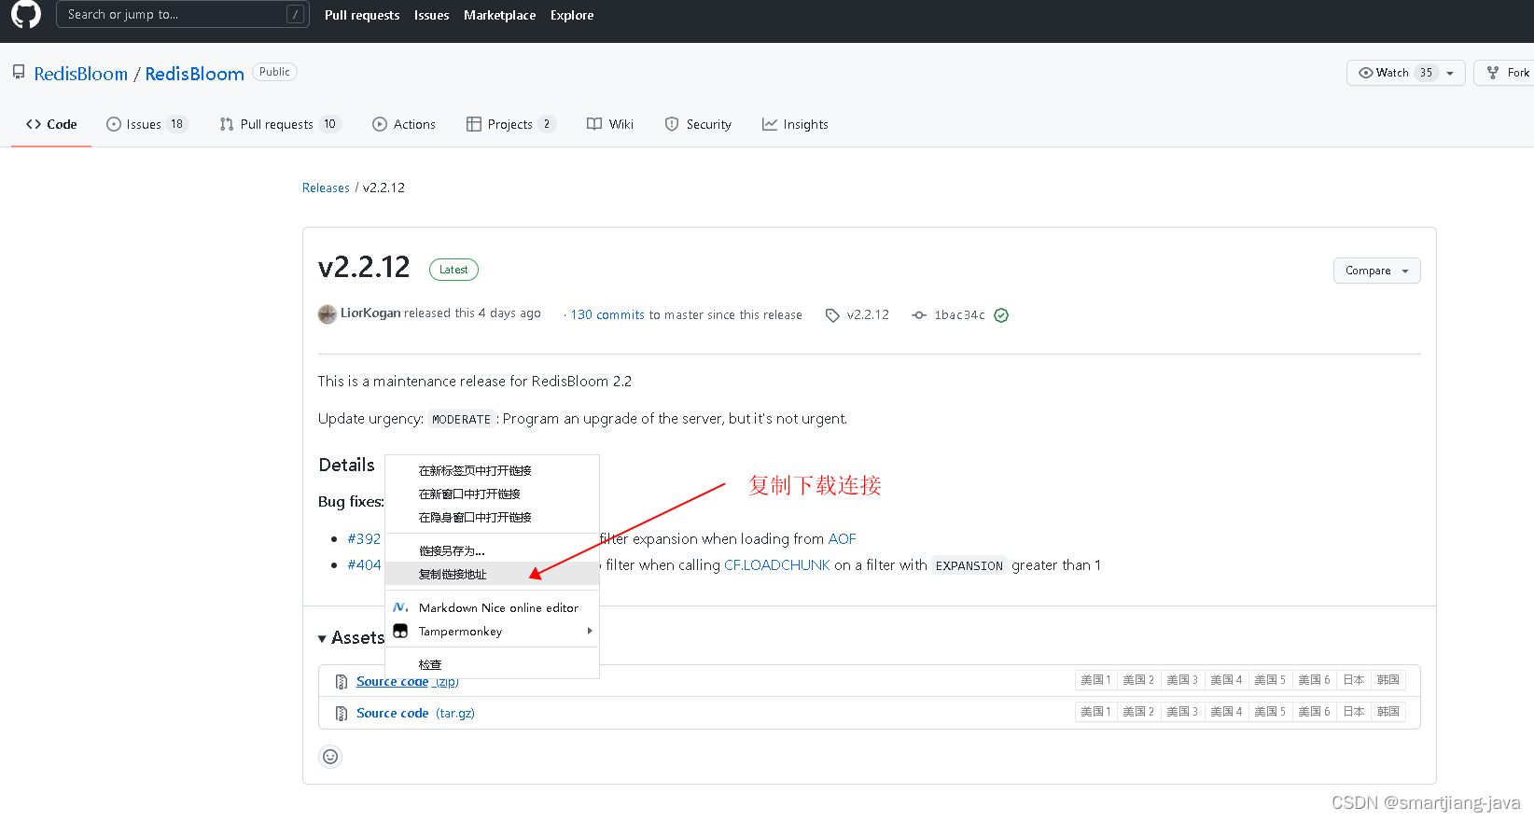1534x821 pixels.
Task: Click 美国 2 mirror in tar.gz row
Action: click(x=1138, y=712)
